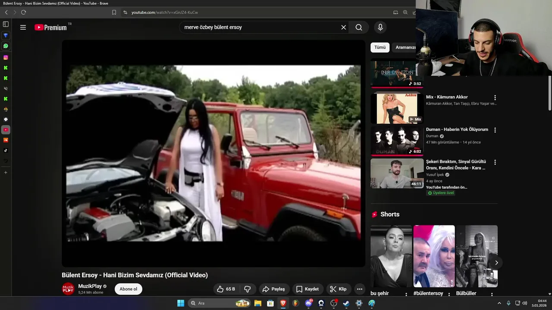The height and width of the screenshot is (310, 552).
Task: Open the Windows Start menu
Action: click(x=181, y=303)
